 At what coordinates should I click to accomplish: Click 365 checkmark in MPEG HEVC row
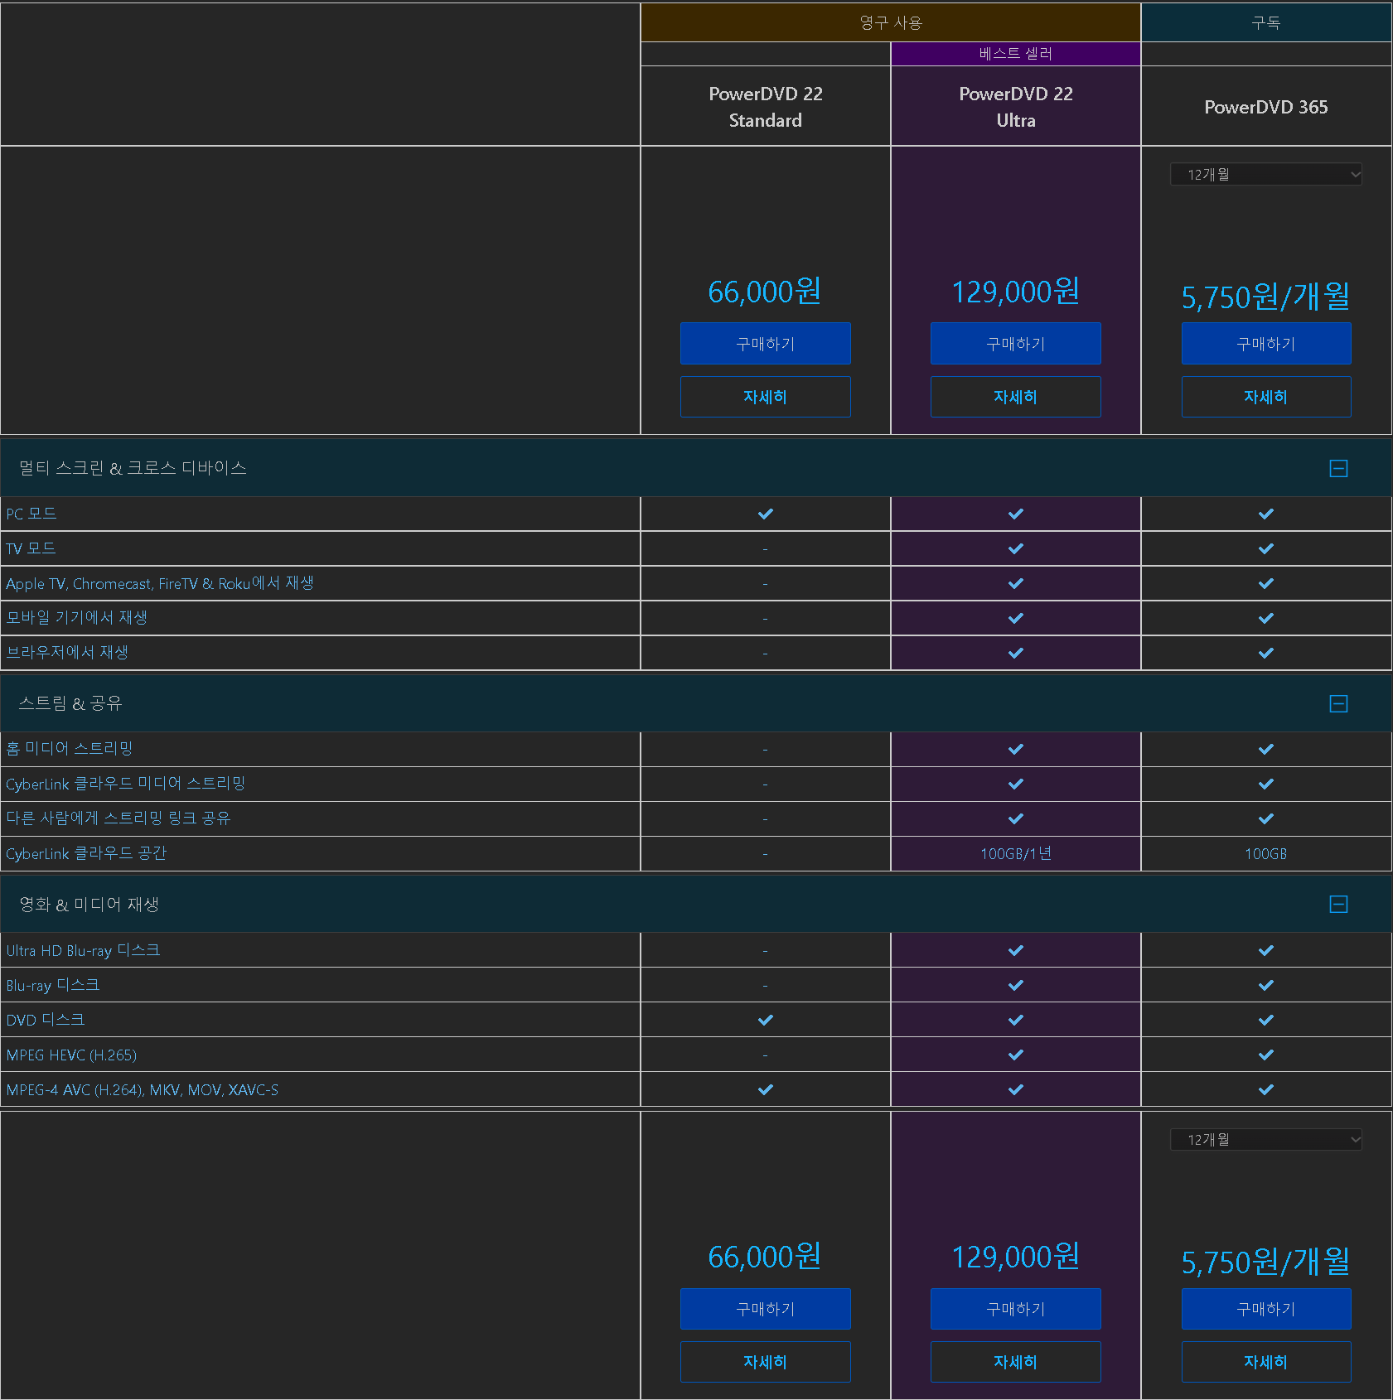[x=1265, y=1055]
